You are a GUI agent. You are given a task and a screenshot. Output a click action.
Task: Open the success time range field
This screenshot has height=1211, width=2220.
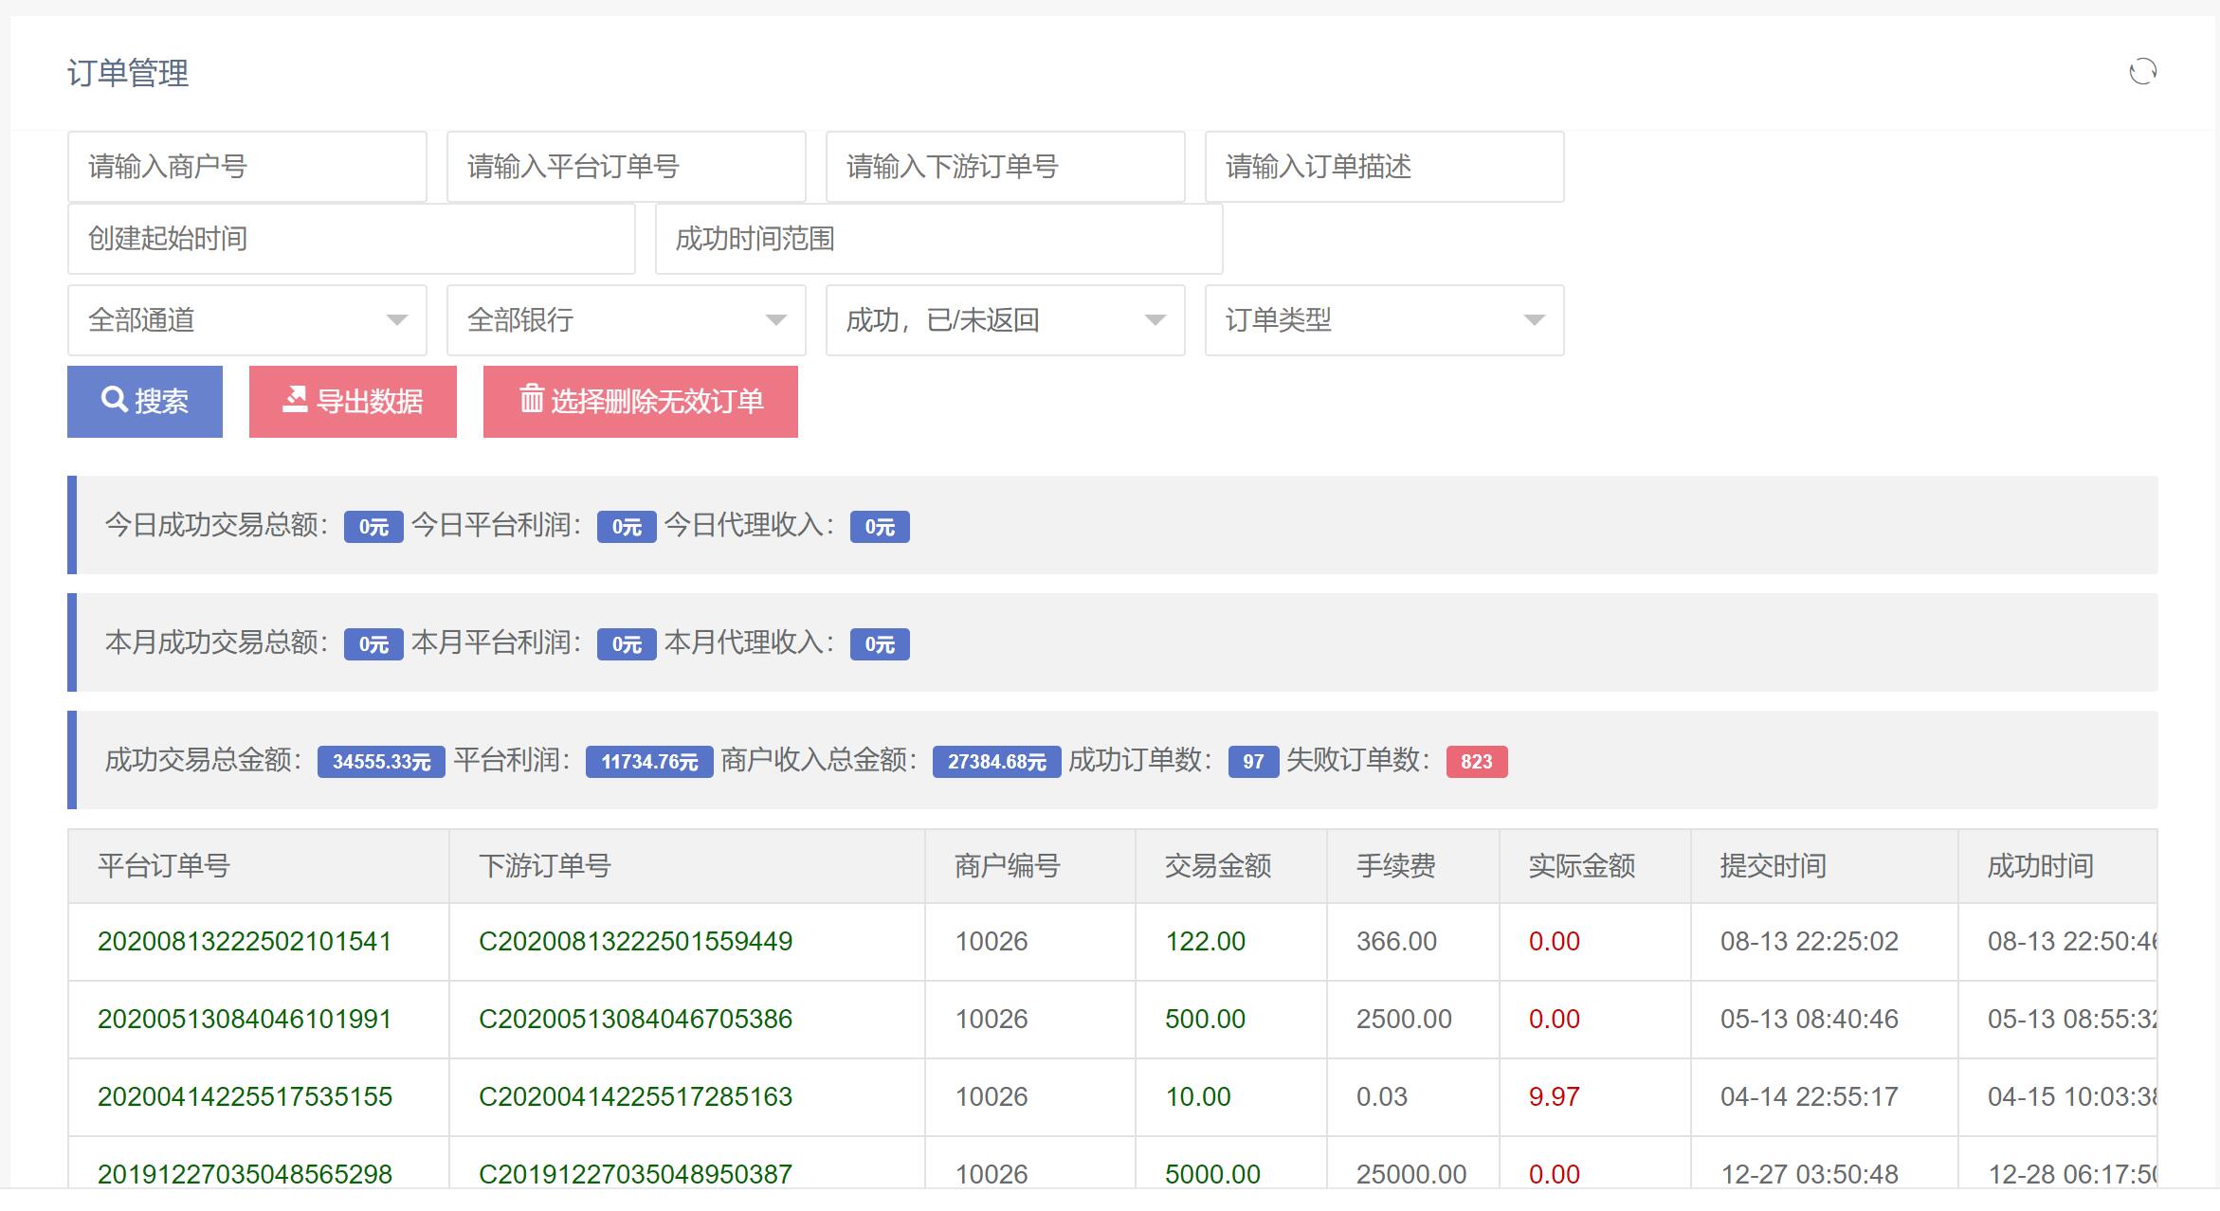click(x=938, y=239)
